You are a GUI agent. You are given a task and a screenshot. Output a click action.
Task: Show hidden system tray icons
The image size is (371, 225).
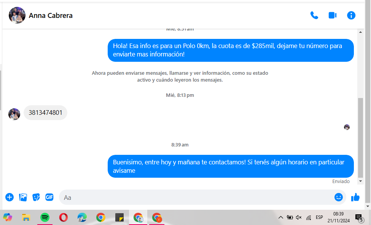point(281,217)
